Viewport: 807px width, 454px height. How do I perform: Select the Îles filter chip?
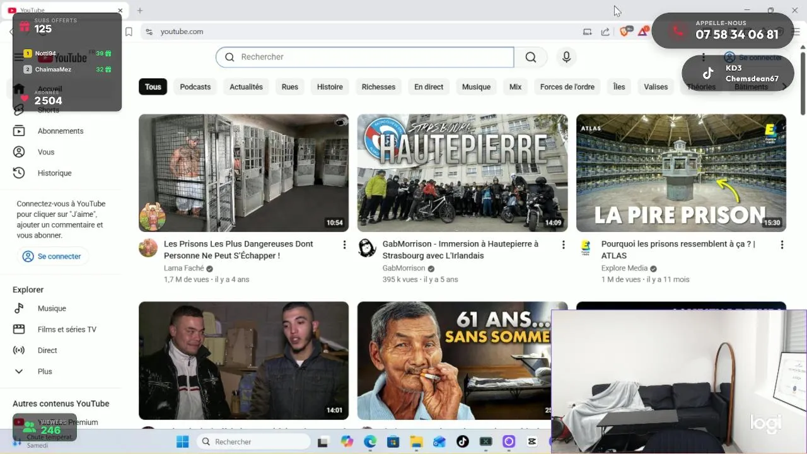[x=619, y=87]
